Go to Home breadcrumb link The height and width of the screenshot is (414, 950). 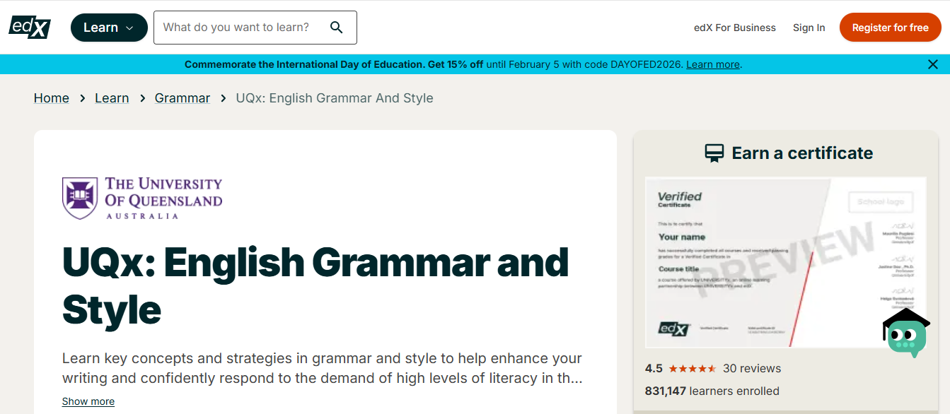52,98
